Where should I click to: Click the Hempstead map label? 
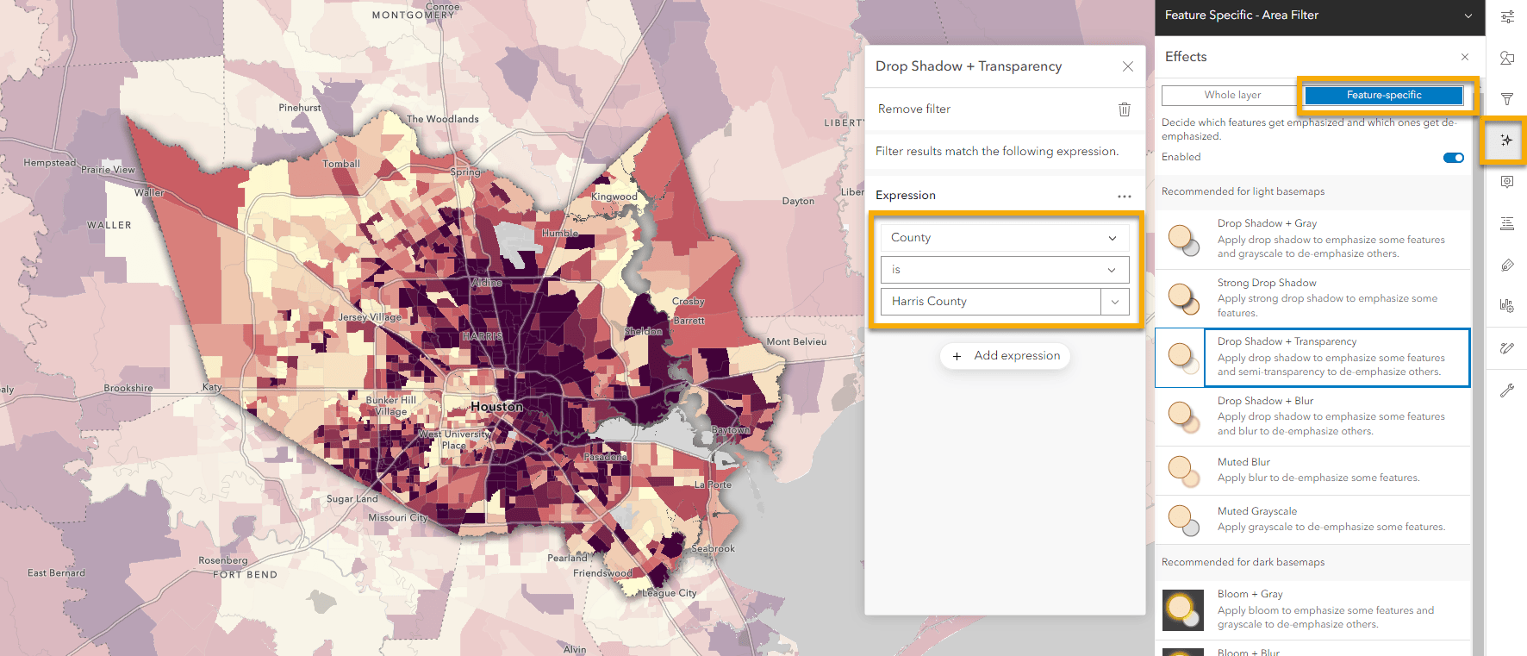pyautogui.click(x=50, y=163)
